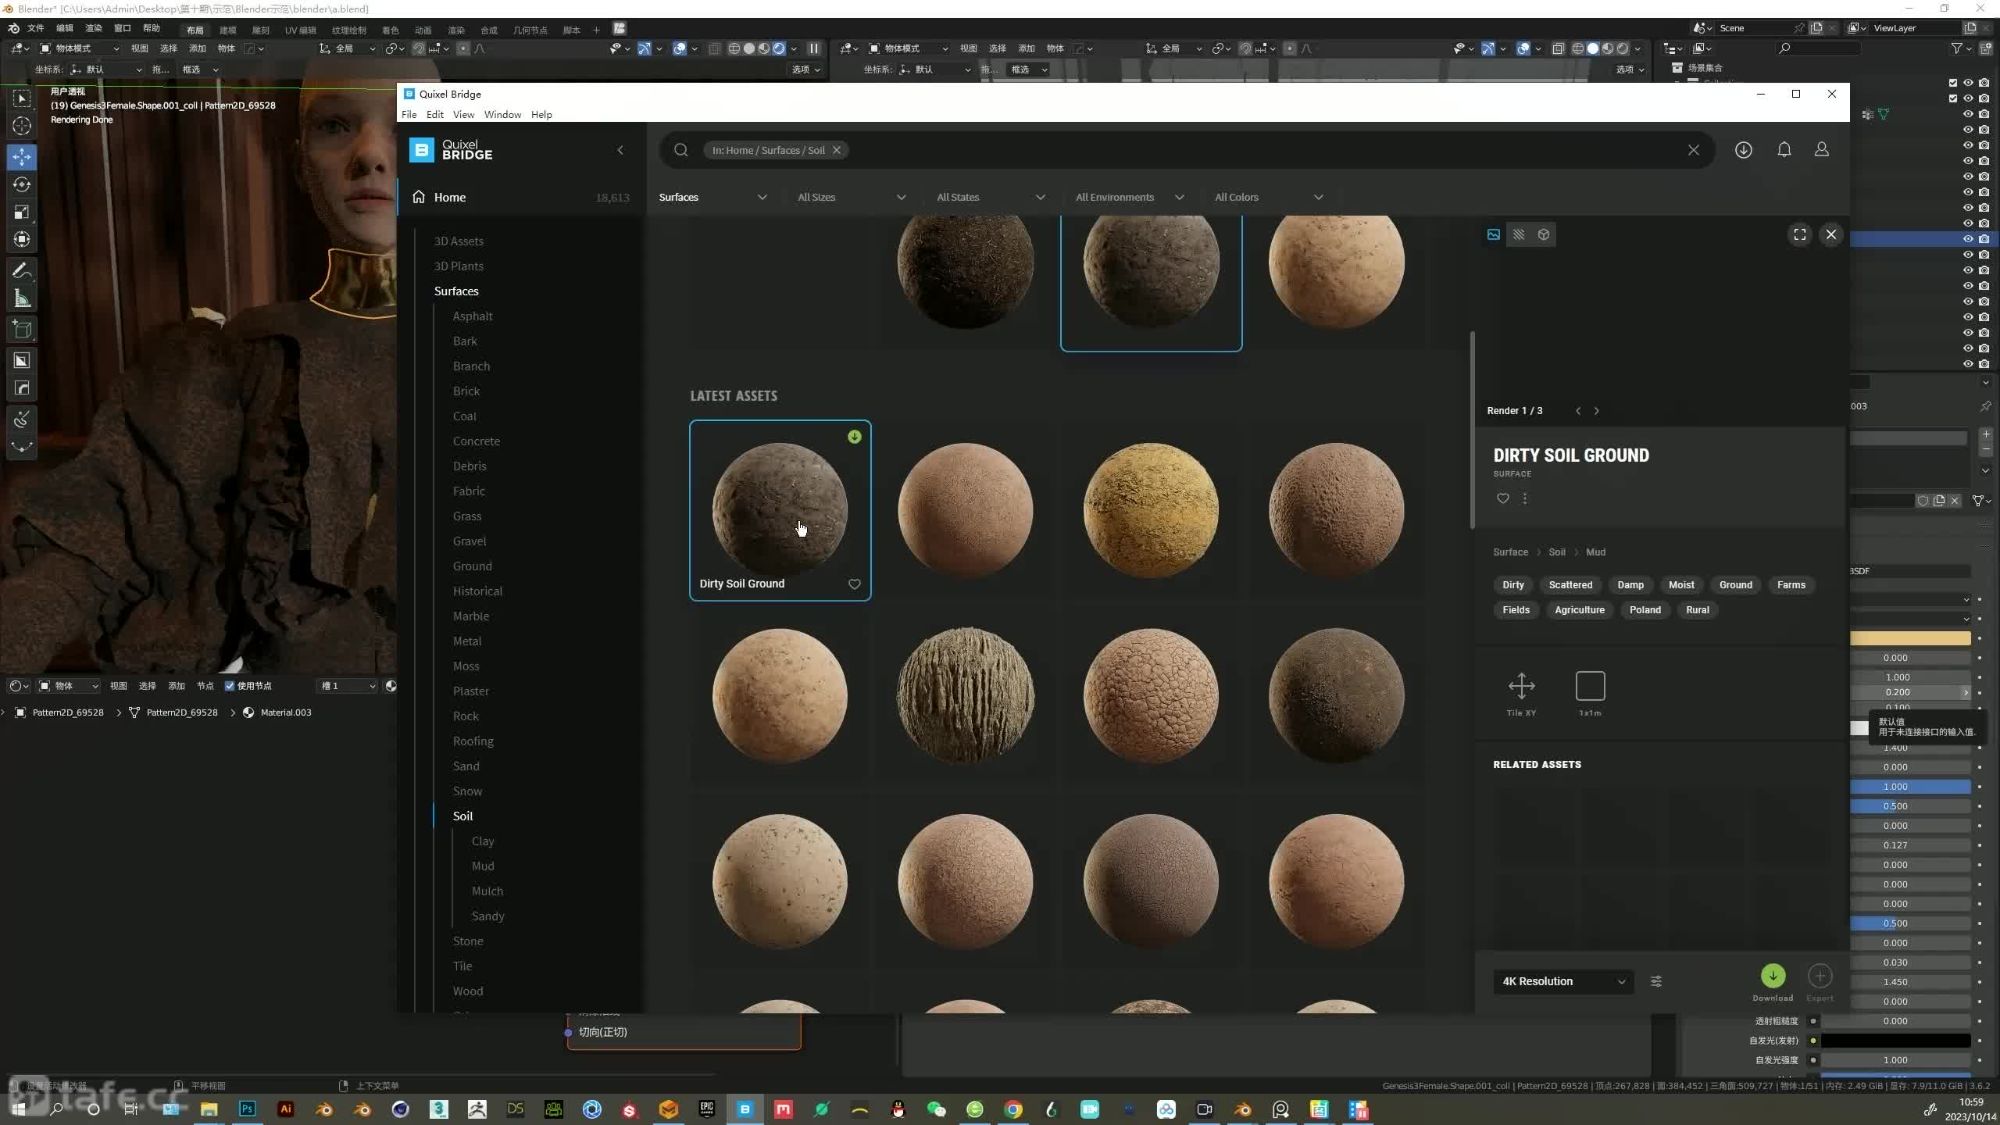Screen dimensions: 2000x1125
Task: Select Blender's Transform tool
Action: point(22,239)
